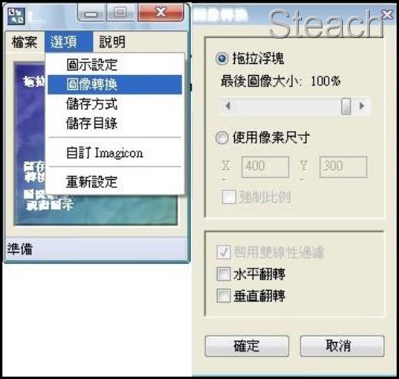Screen dimensions: 399x379
Task: Open the 說明 menu
Action: coord(112,42)
